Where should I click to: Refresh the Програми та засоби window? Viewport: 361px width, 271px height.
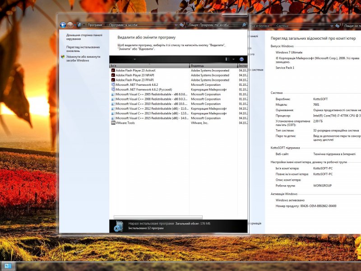click(182, 25)
